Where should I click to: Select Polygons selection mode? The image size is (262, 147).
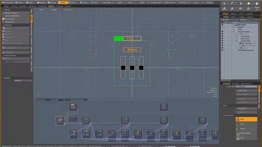pyautogui.click(x=41, y=3)
